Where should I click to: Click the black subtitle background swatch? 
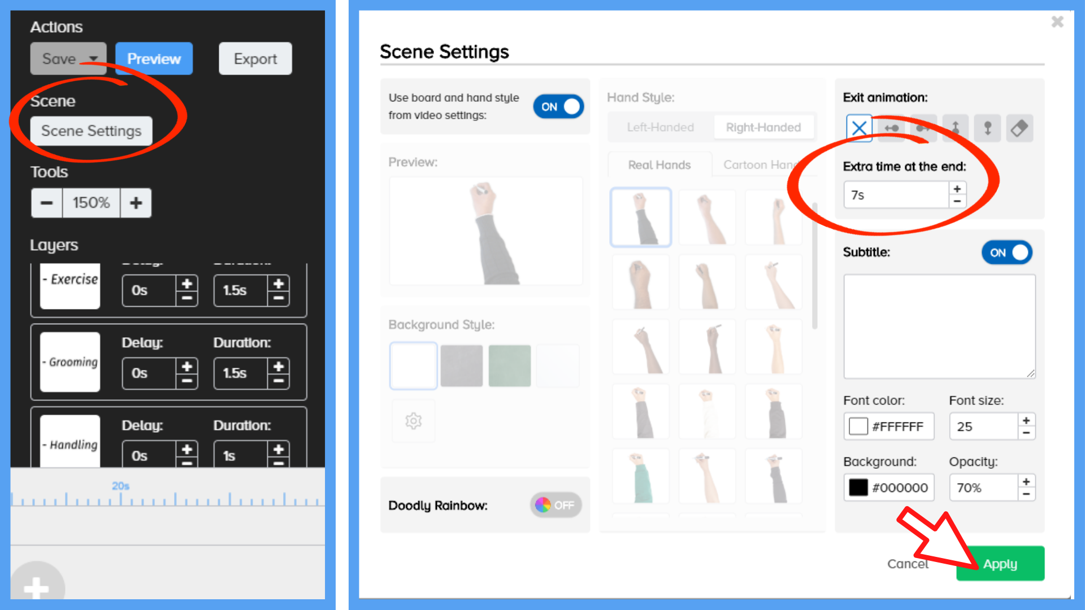(858, 487)
